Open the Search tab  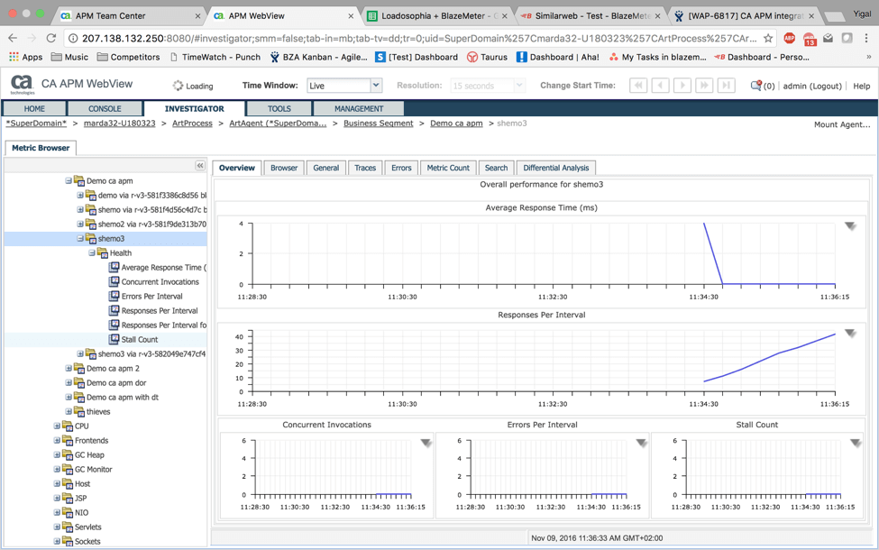pos(496,168)
